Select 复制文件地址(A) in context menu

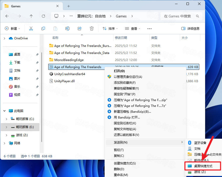coord(145,129)
